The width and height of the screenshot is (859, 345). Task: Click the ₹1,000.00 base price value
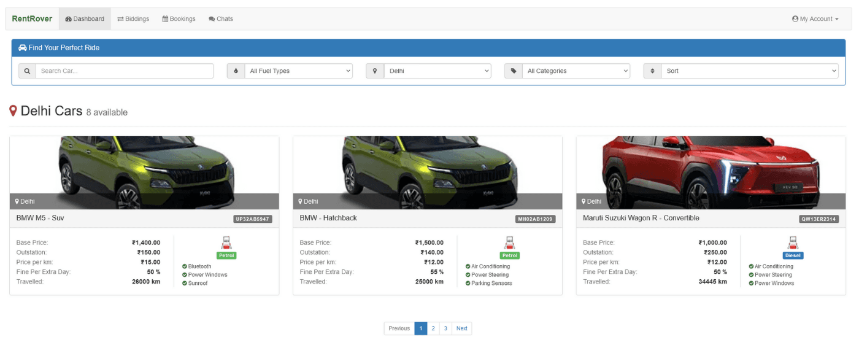713,242
